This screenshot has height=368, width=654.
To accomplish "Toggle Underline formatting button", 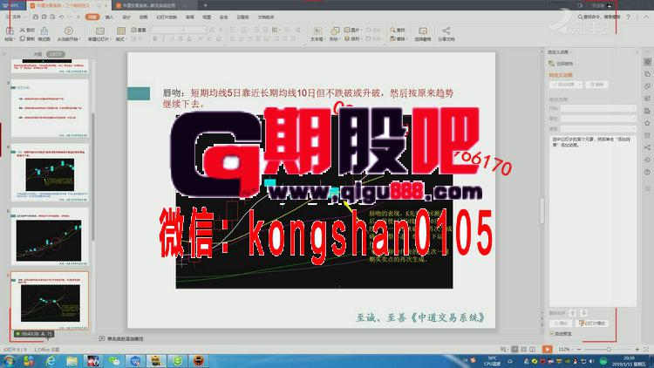I will [x=172, y=38].
